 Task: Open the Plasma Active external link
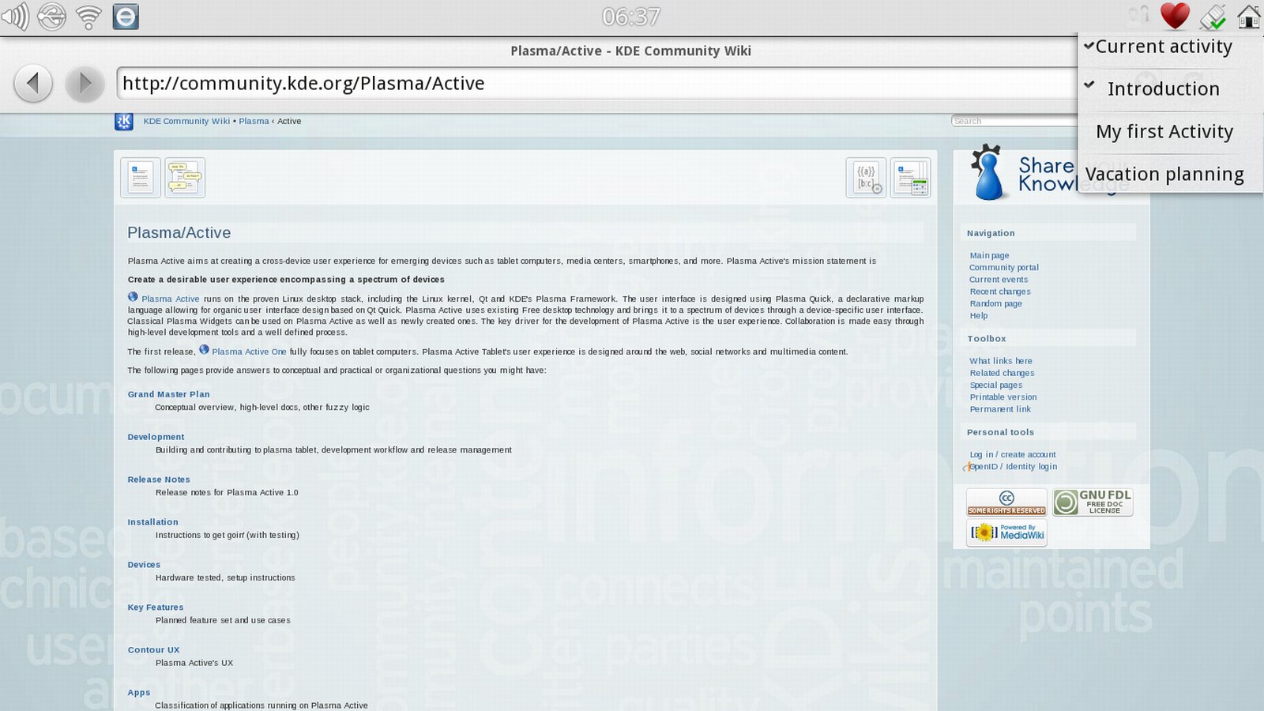[x=171, y=299]
